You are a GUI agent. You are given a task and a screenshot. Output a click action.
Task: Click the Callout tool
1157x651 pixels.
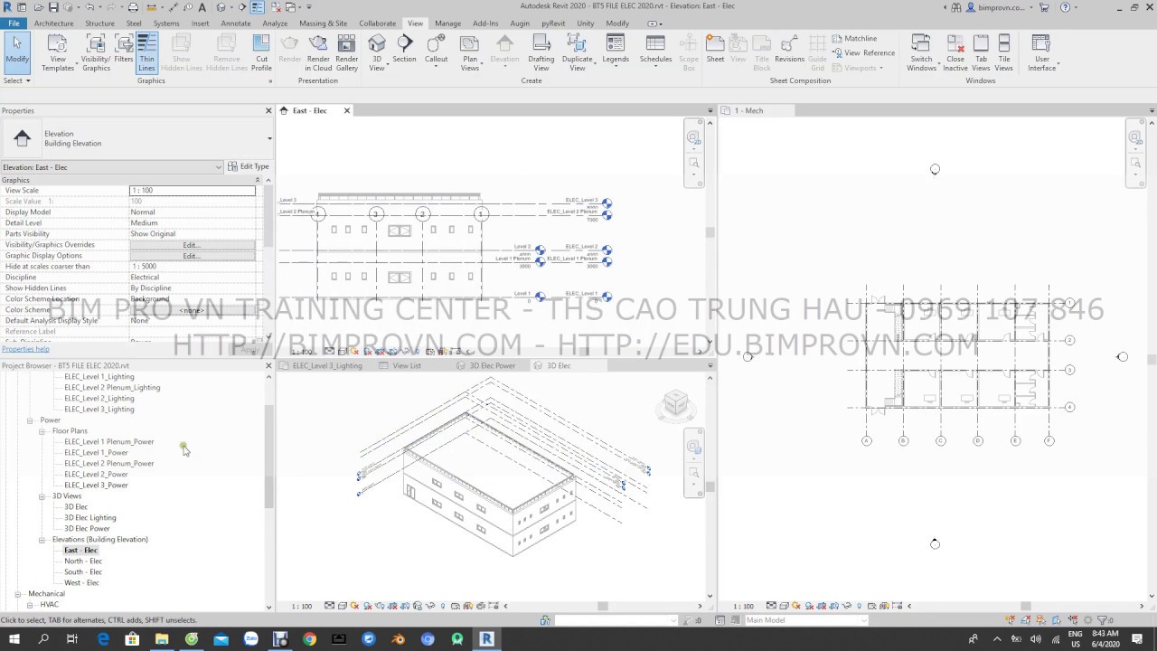pos(436,51)
